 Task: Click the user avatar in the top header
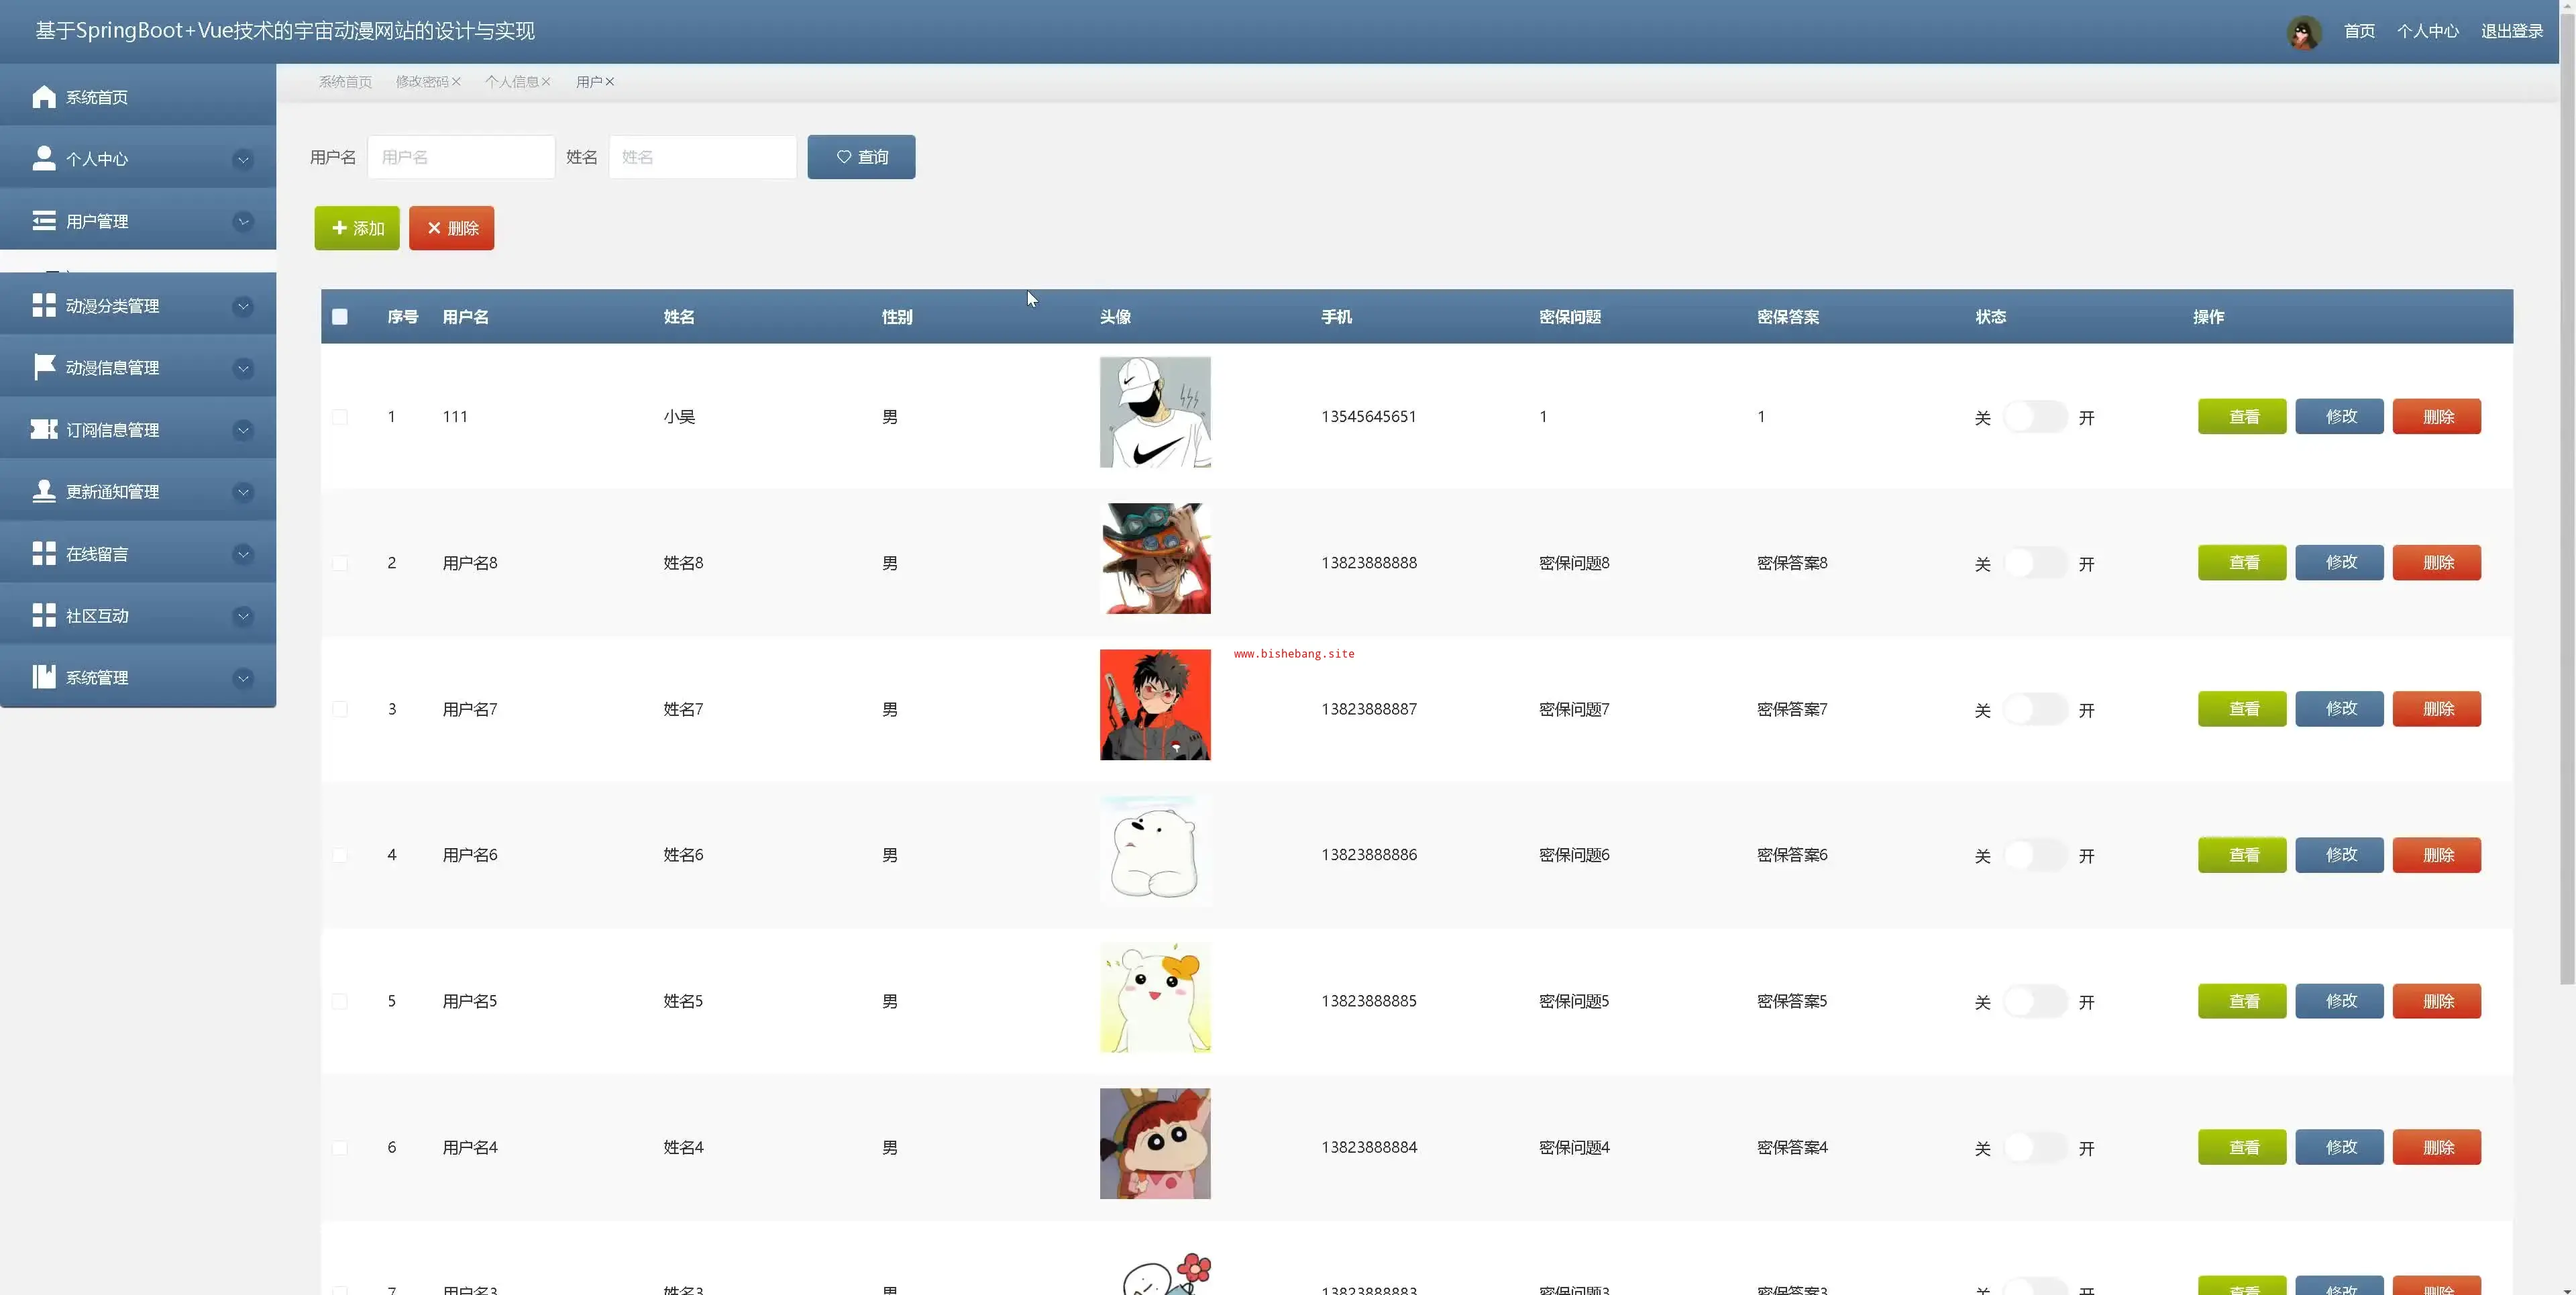pyautogui.click(x=2304, y=32)
